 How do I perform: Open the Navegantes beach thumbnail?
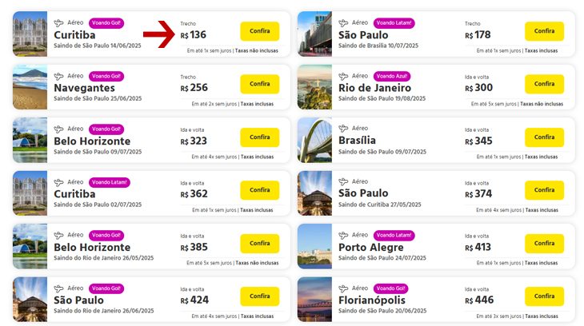tap(30, 87)
